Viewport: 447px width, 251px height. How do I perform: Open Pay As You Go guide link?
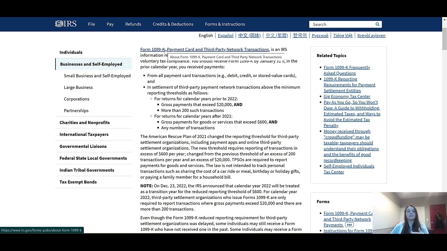[352, 114]
